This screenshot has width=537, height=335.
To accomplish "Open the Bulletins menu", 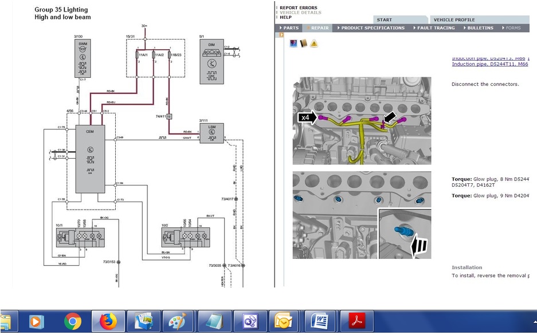I will coord(478,27).
